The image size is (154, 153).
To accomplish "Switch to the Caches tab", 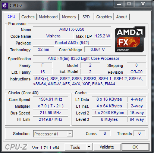I will [28, 17].
